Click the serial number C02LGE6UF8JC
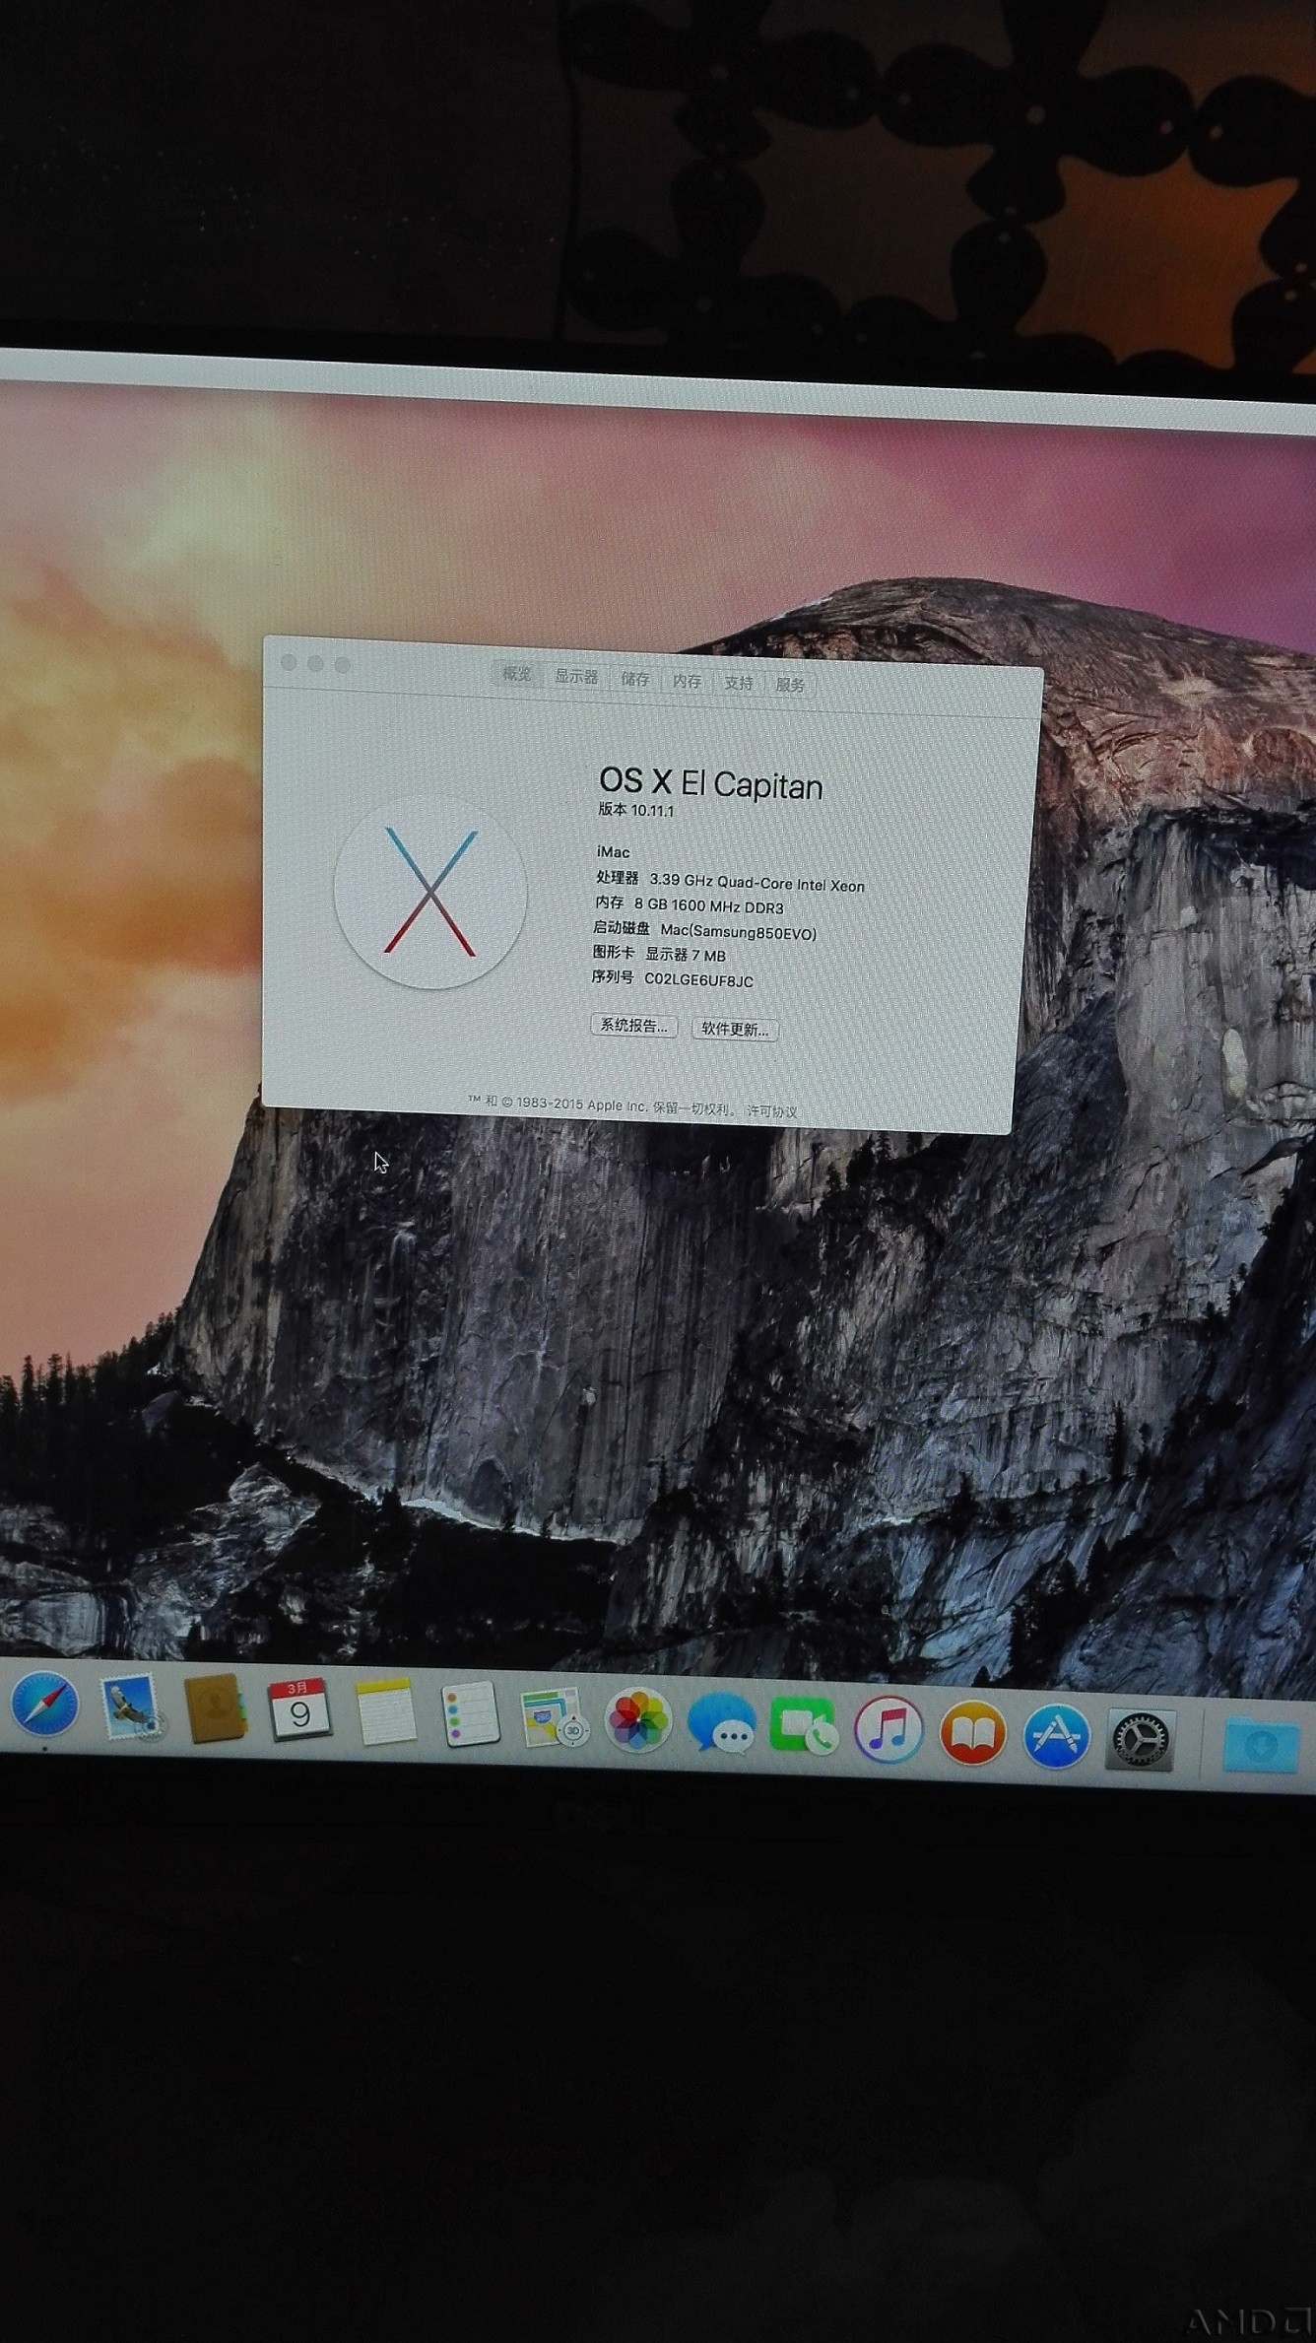Screen dimensions: 1316x2343 [x=698, y=980]
